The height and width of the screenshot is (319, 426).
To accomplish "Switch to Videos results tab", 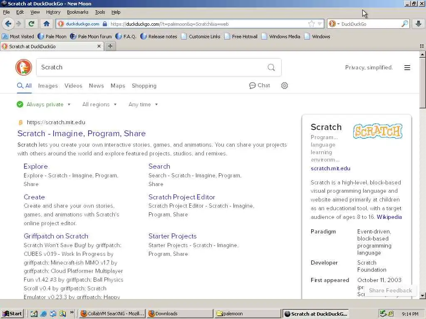I will [73, 86].
